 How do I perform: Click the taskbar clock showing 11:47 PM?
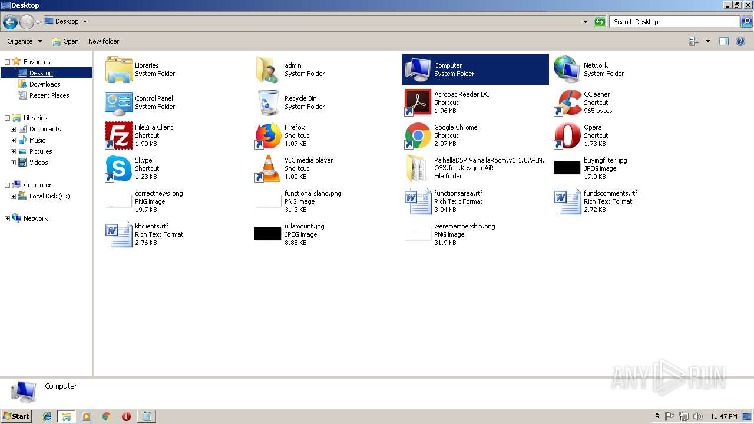tap(724, 416)
